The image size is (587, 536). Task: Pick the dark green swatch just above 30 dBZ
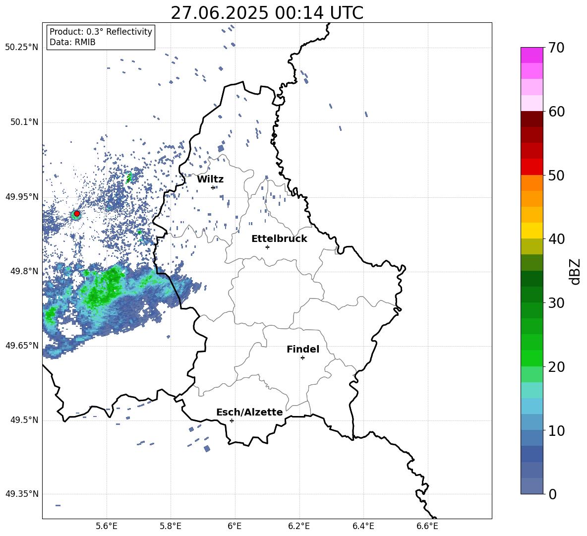[531, 295]
